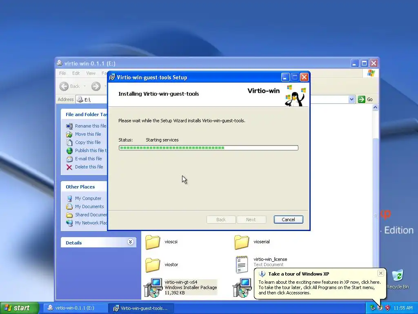Open Shared Documents in Other Places

(91, 215)
